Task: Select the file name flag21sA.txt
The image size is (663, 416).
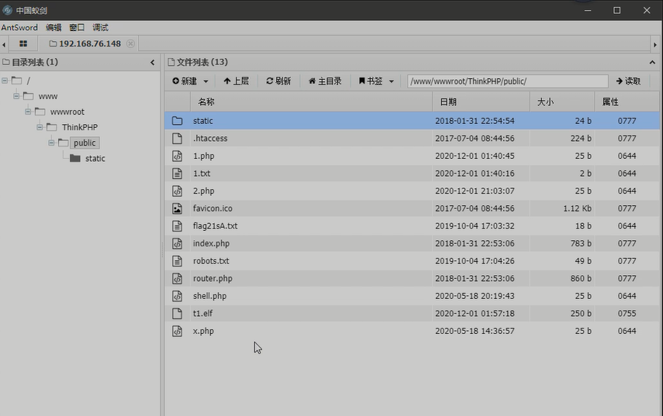Action: tap(216, 226)
